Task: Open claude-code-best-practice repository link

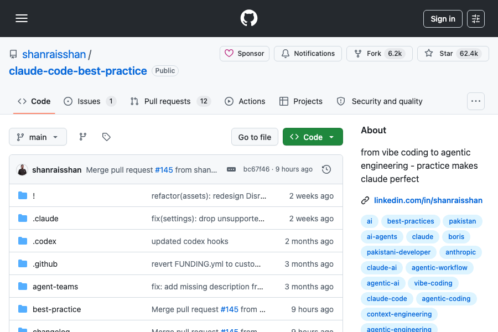Action: click(x=78, y=71)
